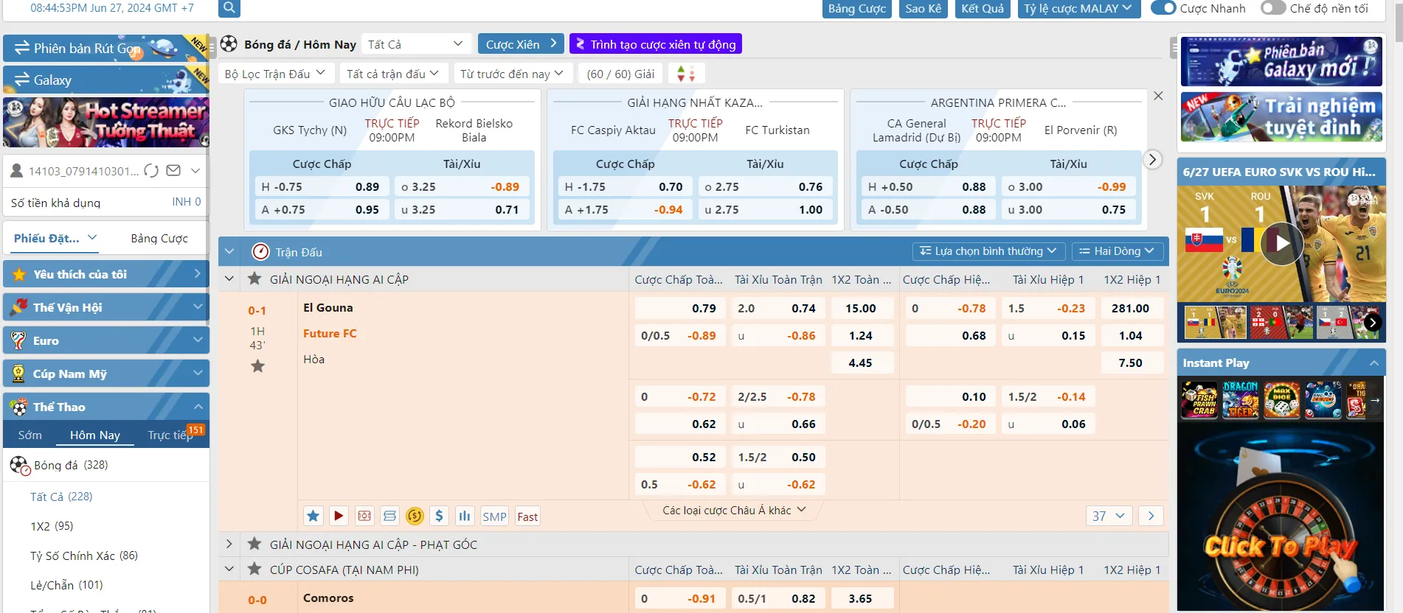The image size is (1403, 613).
Task: Open the Hai Dòng layout dropdown
Action: (x=1117, y=251)
